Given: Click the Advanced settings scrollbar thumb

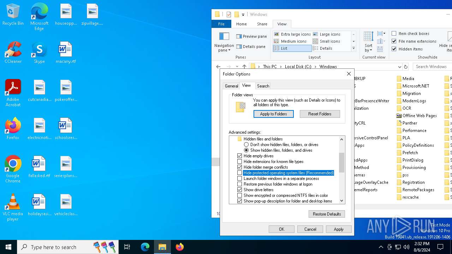Looking at the screenshot, I should pyautogui.click(x=341, y=163).
